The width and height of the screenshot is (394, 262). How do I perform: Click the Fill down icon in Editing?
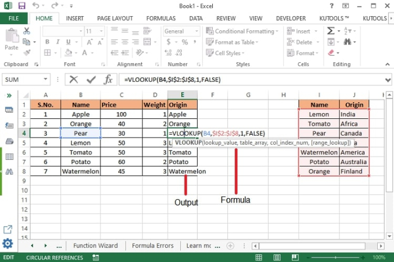(331, 42)
